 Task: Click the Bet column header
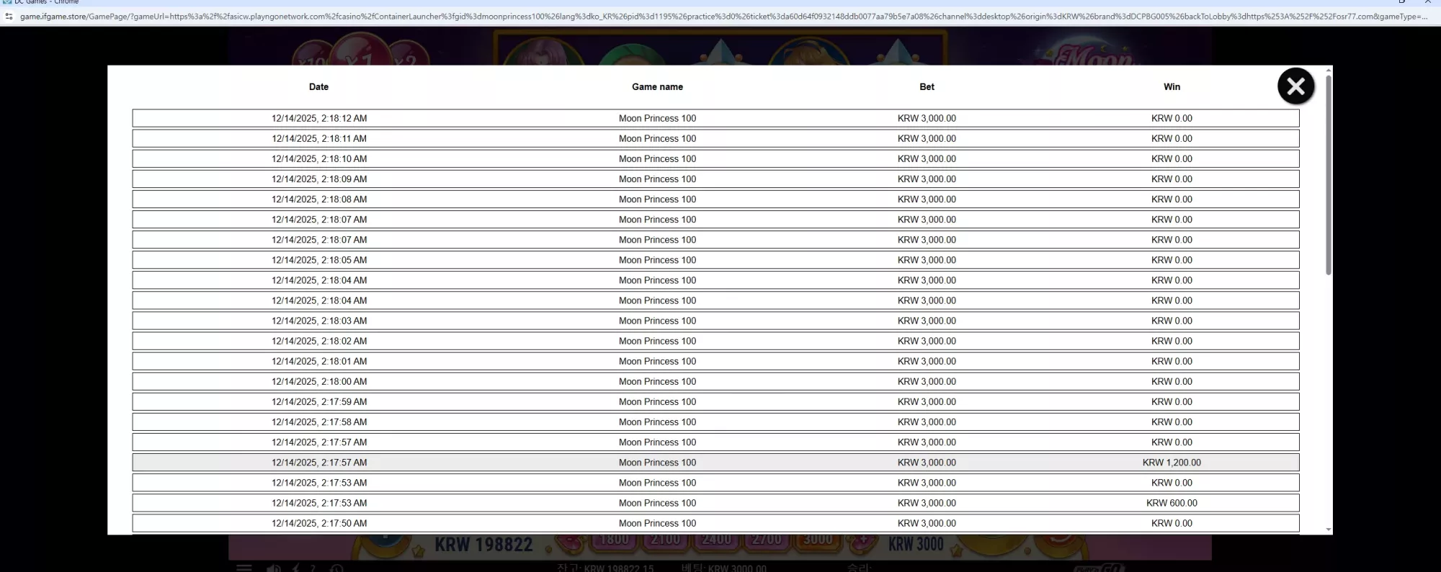pos(927,87)
